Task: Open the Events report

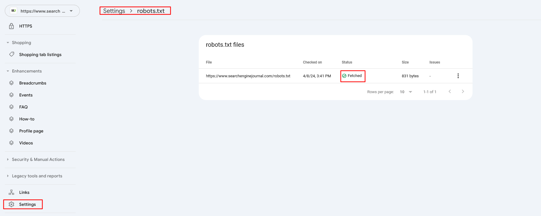Action: 26,95
